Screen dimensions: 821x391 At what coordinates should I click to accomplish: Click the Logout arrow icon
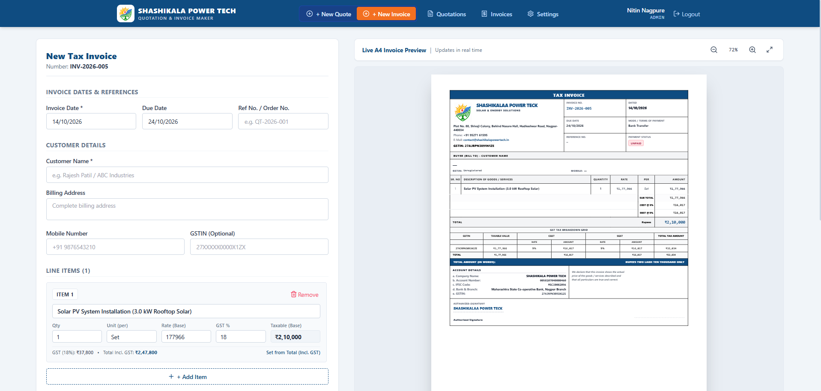pos(677,14)
